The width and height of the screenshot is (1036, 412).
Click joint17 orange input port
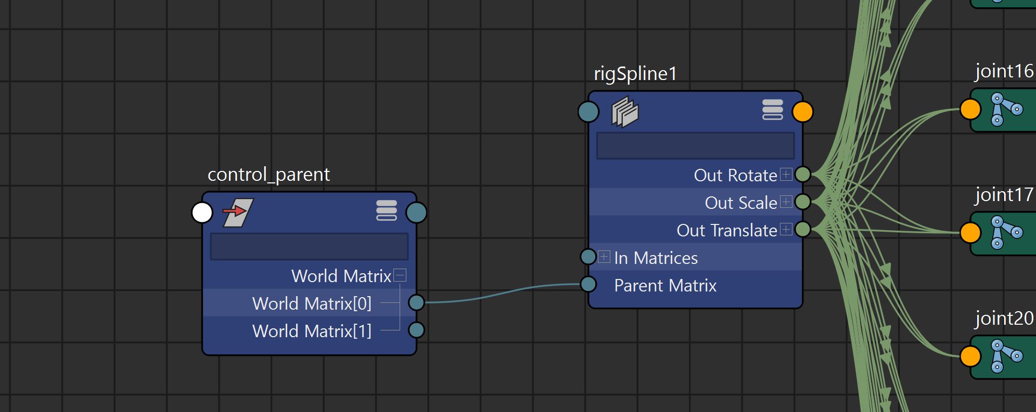point(970,233)
